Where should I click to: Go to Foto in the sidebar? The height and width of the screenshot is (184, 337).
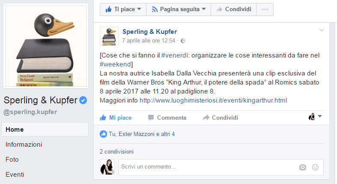coord(12,160)
